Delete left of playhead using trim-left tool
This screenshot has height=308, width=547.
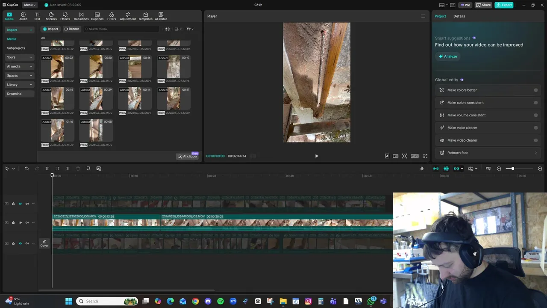tap(58, 169)
